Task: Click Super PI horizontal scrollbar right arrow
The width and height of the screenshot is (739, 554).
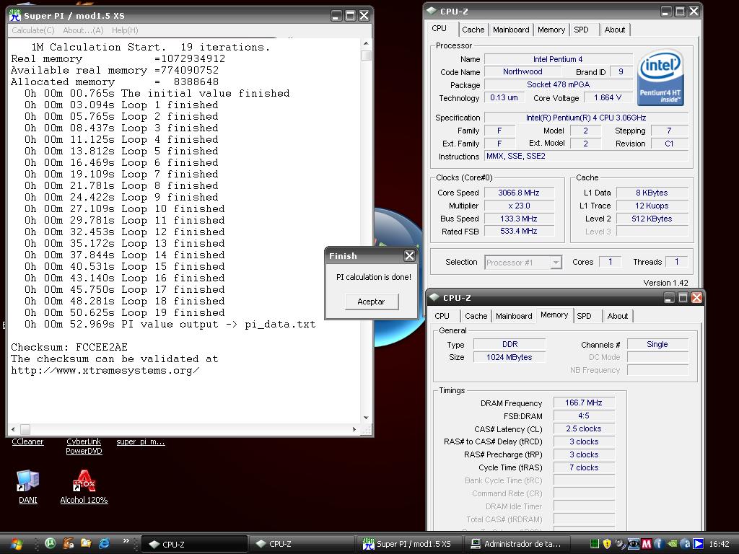Action: pyautogui.click(x=355, y=429)
